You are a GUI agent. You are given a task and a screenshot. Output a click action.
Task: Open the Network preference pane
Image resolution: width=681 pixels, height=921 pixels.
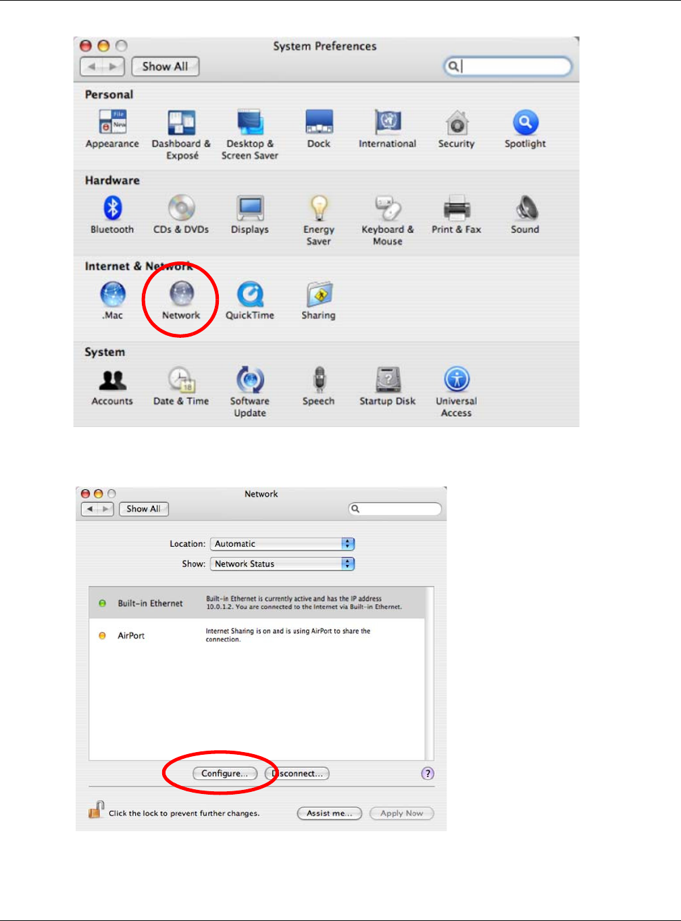coord(181,301)
